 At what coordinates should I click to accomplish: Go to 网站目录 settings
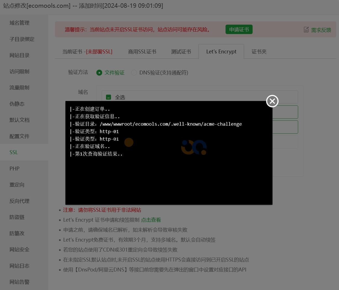(19, 55)
